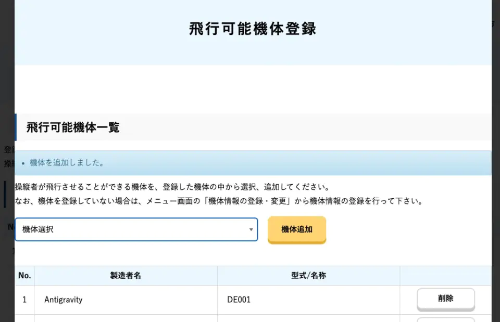The image size is (500, 322).
Task: Click the bullet point in the blue notification
Action: (23, 163)
